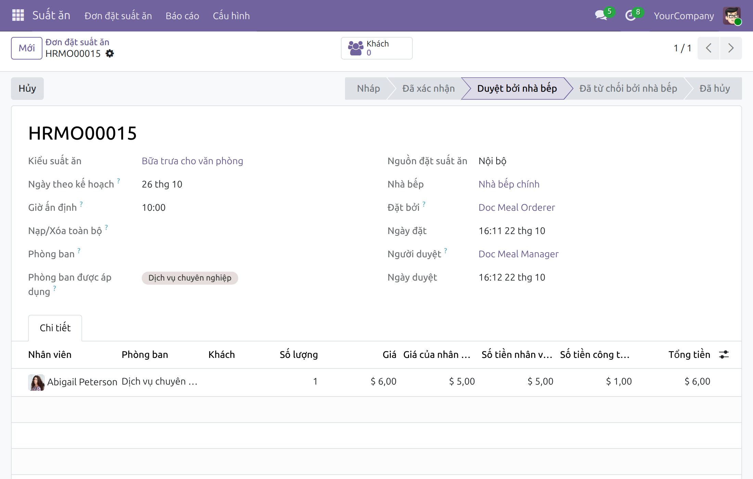The image size is (753, 479).
Task: Open the Báo cáo menu
Action: (x=182, y=16)
